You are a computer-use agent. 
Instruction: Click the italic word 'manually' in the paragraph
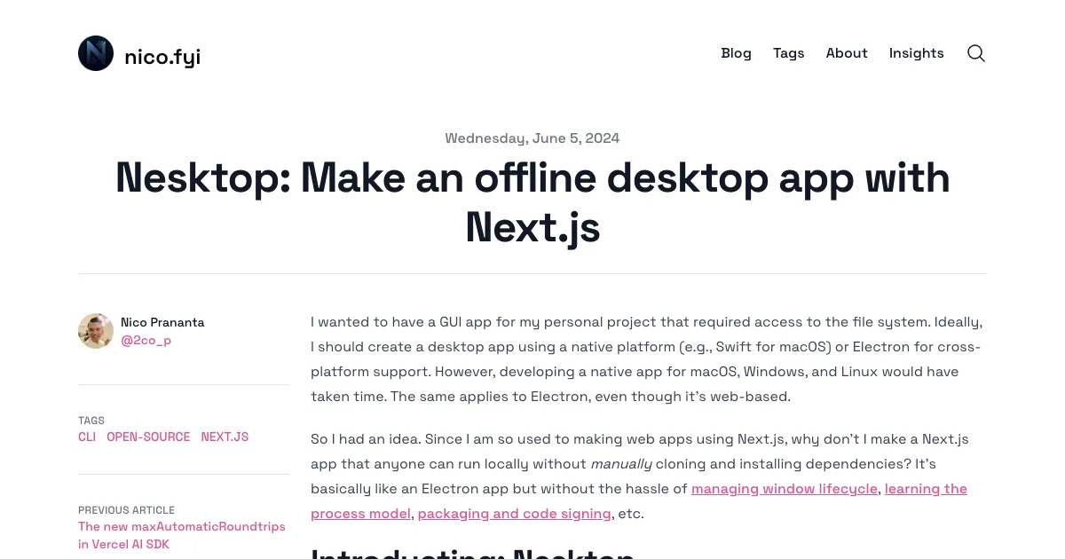click(621, 464)
